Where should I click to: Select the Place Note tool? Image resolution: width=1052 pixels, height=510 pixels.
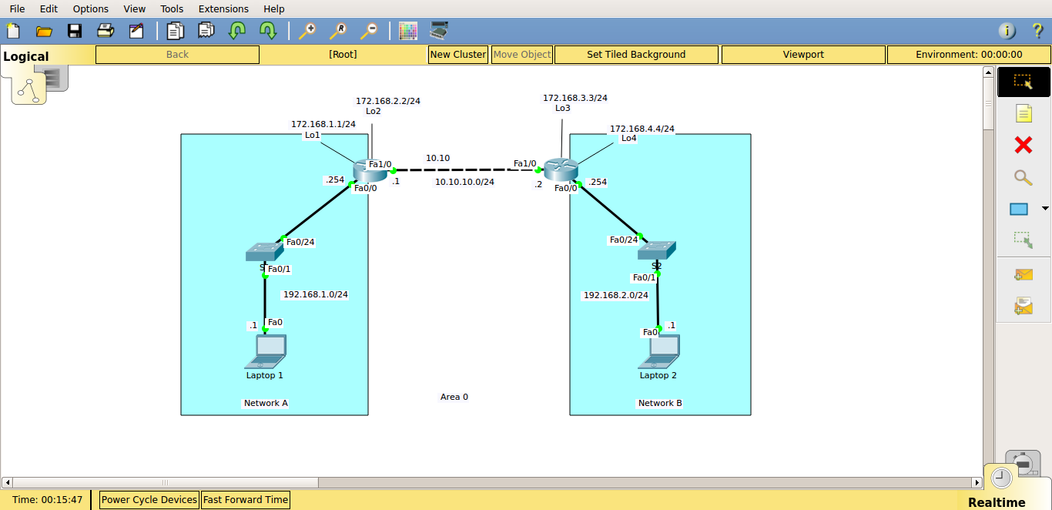coord(1023,113)
